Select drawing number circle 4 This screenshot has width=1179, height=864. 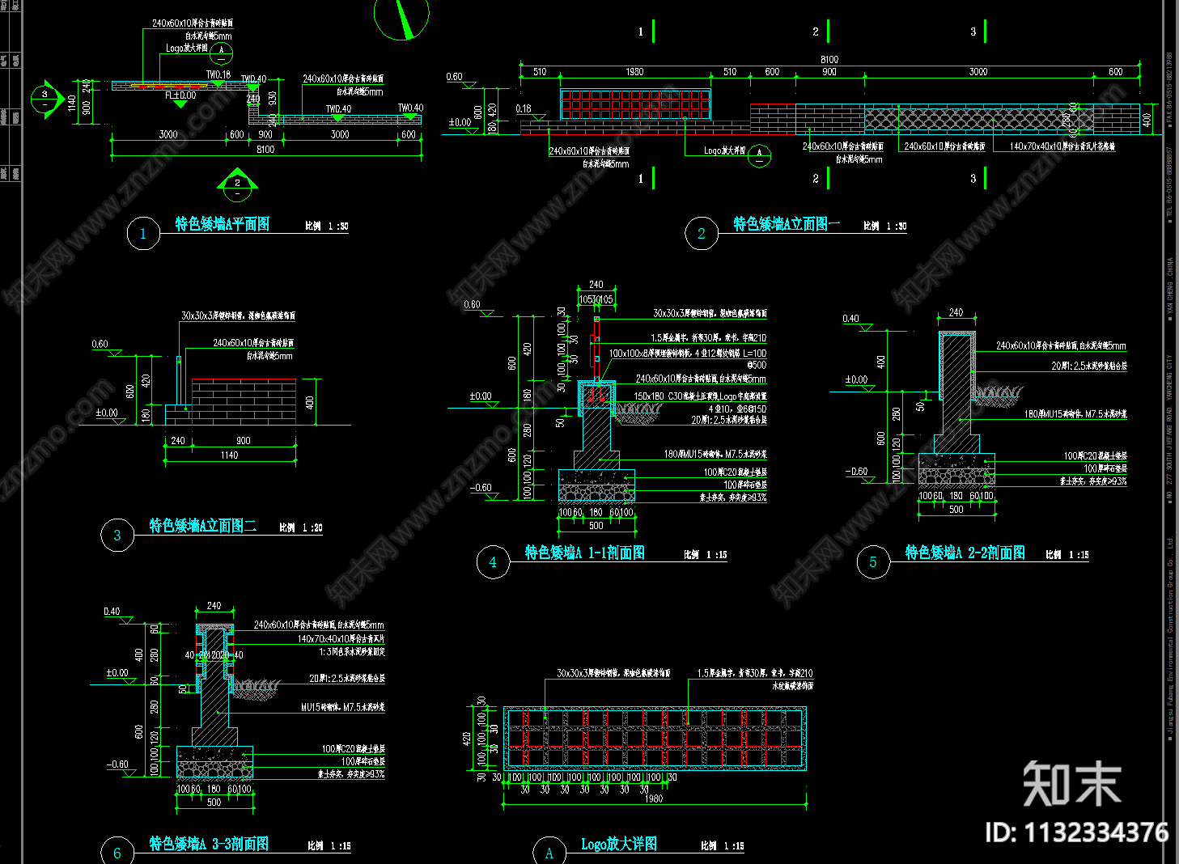tap(493, 562)
